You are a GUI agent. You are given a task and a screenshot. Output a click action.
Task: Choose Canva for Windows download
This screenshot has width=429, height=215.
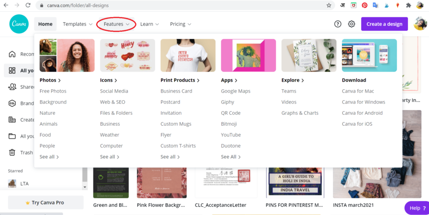363,102
